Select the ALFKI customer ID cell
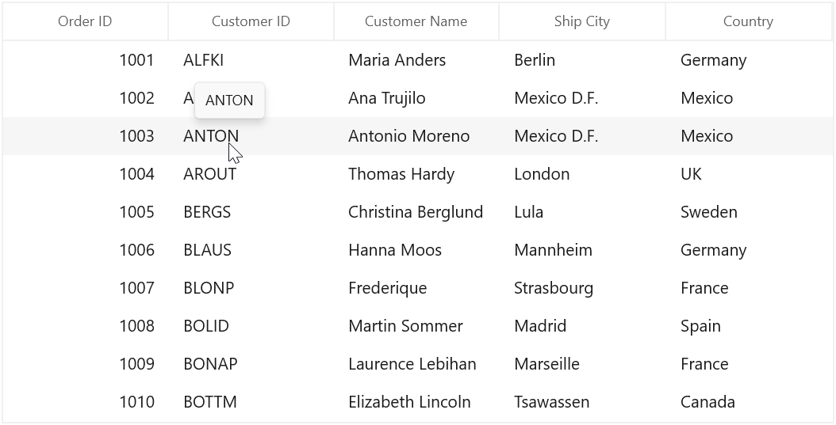836x425 pixels. coord(251,60)
